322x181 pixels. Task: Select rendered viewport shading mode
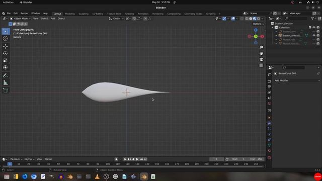[259, 19]
